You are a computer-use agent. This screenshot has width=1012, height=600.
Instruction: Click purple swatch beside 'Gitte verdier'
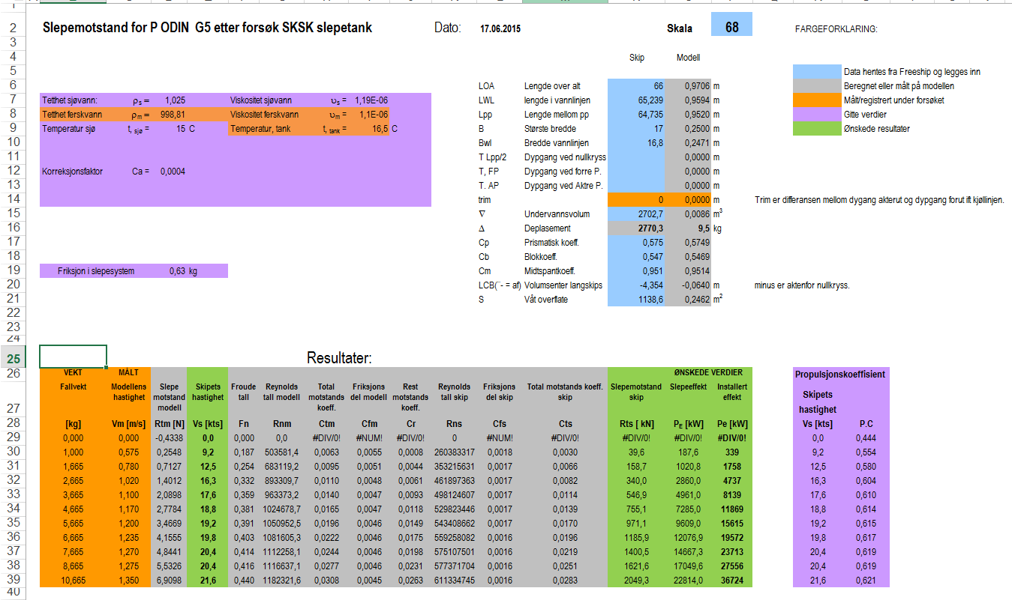click(x=815, y=115)
